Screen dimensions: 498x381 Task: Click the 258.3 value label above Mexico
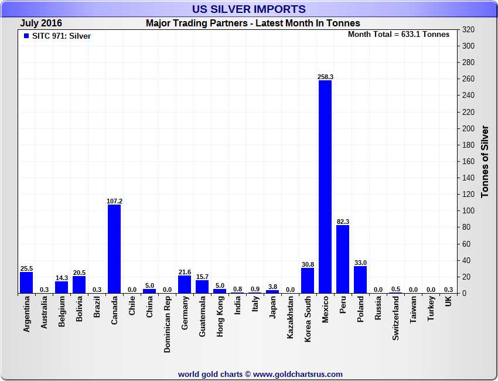tap(325, 77)
